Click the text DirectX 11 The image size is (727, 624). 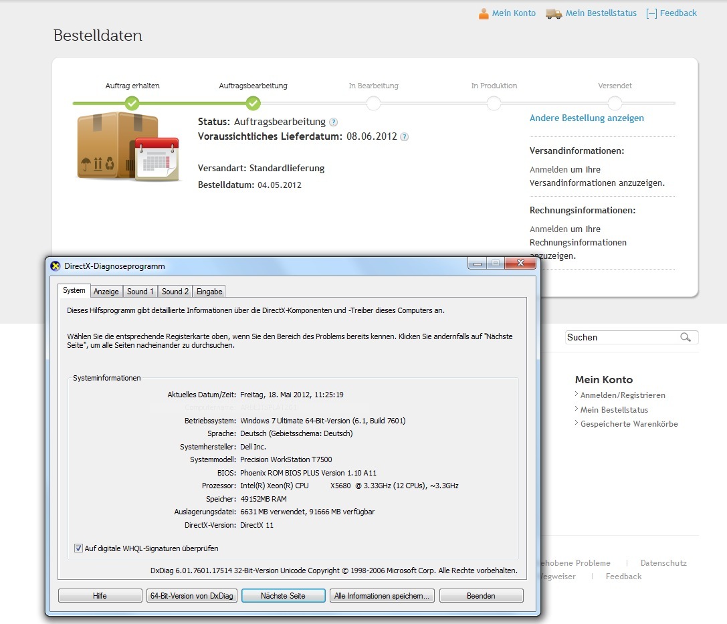(257, 525)
